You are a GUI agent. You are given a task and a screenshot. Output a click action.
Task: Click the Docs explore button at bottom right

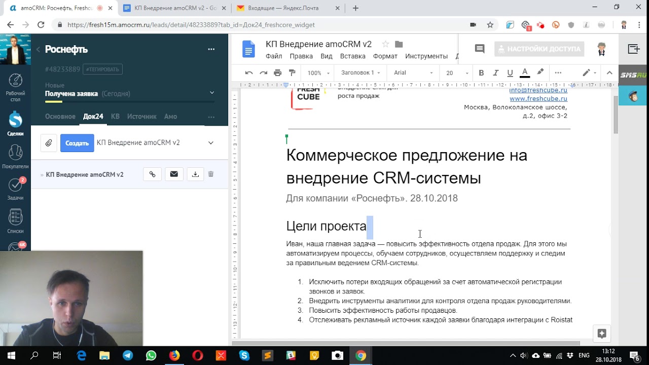(x=602, y=333)
